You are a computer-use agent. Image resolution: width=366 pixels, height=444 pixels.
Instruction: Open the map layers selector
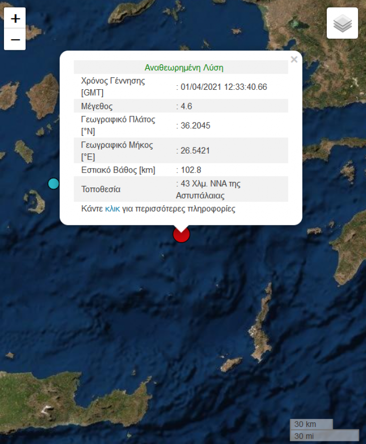click(x=342, y=23)
